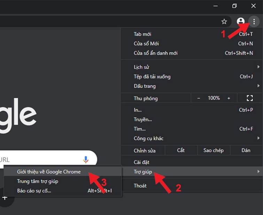Click the Google search input field
The width and height of the screenshot is (263, 215).
[42, 160]
